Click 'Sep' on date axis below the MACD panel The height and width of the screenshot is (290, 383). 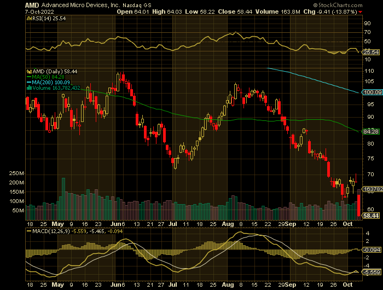[x=291, y=285]
